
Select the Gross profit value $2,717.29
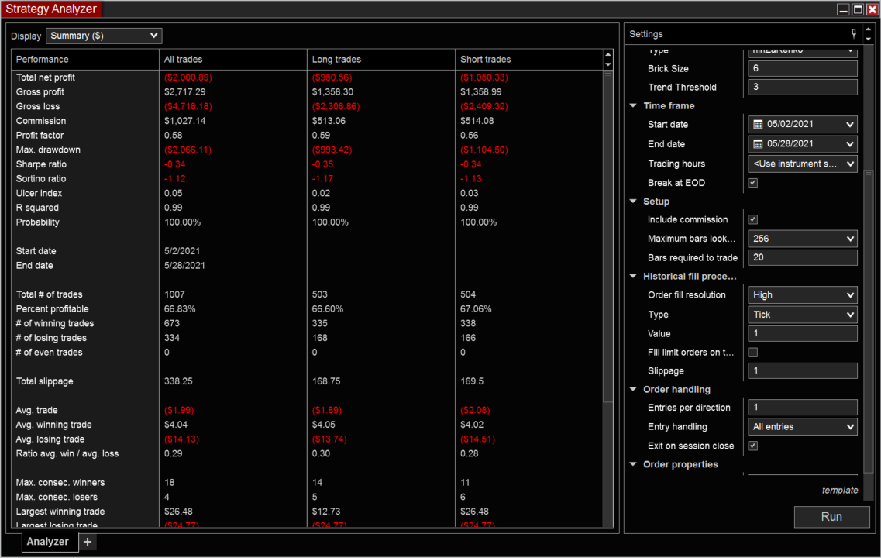(x=185, y=92)
